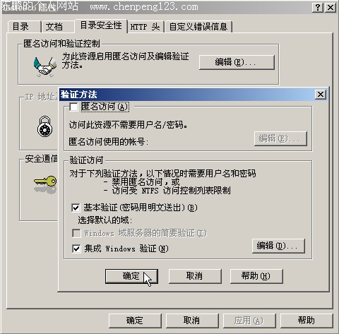The height and width of the screenshot is (334, 339).
Task: Select the HTTP 头 tab
Action: (145, 27)
